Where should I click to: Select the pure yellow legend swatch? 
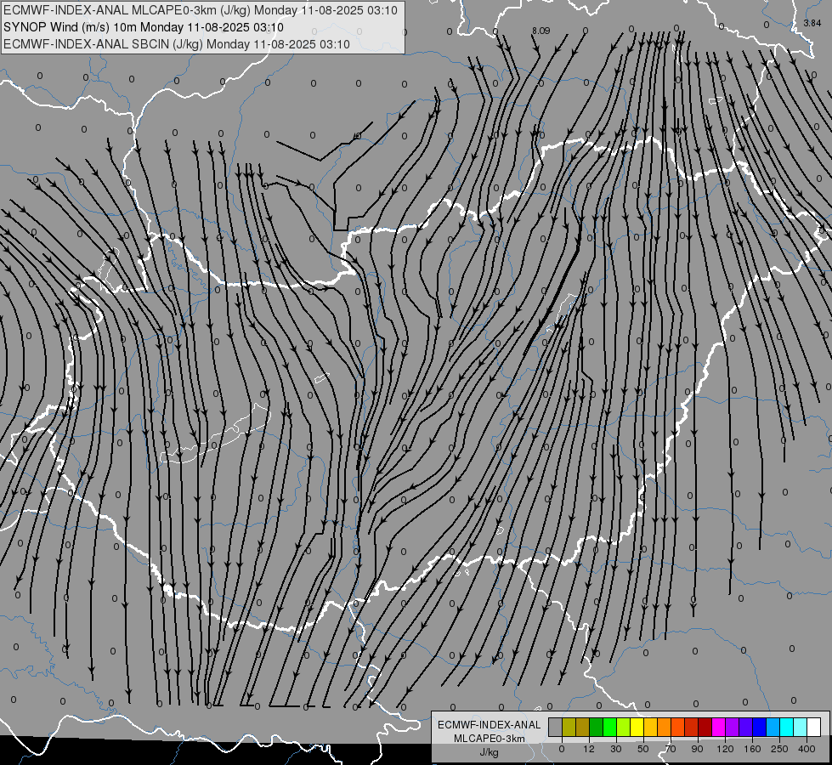(637, 727)
